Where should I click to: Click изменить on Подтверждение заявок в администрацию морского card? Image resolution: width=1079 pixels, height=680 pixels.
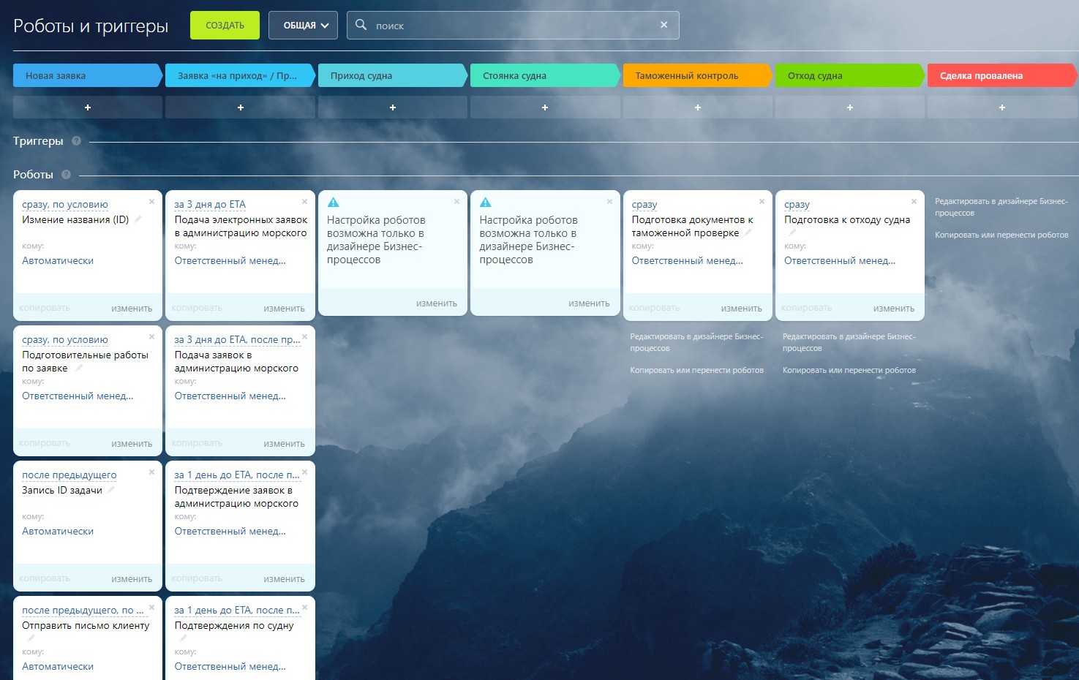pyautogui.click(x=285, y=579)
